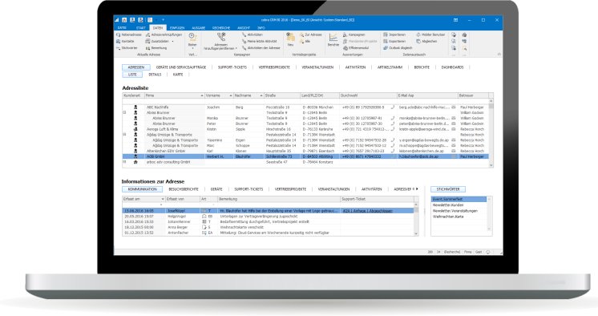Screen dimensions: 598x316
Task: Open Mobiler Benutzer
Action: (430, 34)
